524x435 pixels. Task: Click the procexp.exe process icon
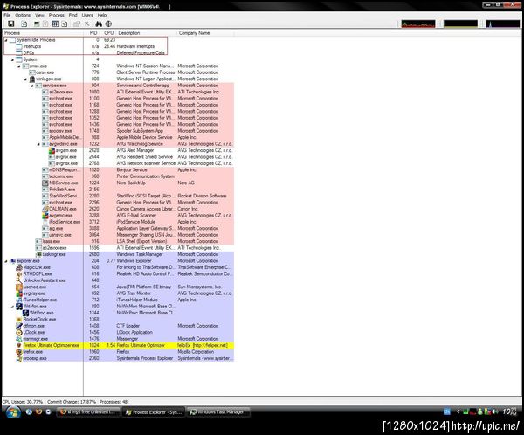[x=19, y=358]
